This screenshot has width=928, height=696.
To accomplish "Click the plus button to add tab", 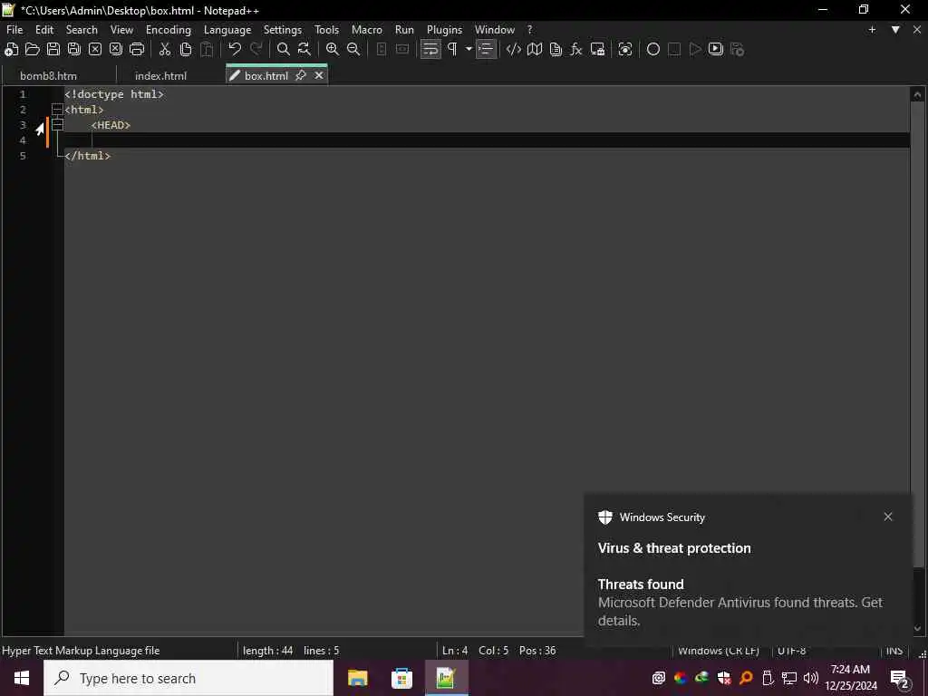I will click(872, 30).
